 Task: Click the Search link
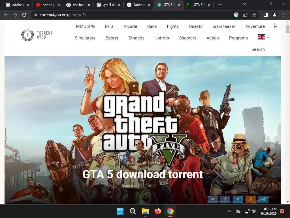[258, 49]
